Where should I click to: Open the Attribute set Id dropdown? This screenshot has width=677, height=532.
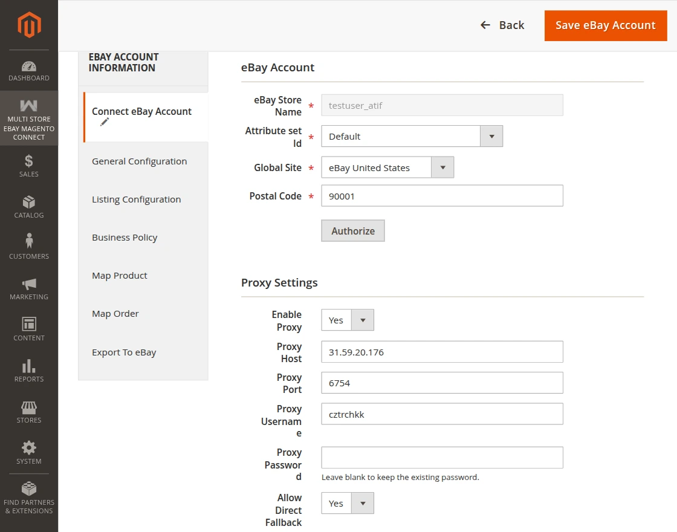point(492,136)
